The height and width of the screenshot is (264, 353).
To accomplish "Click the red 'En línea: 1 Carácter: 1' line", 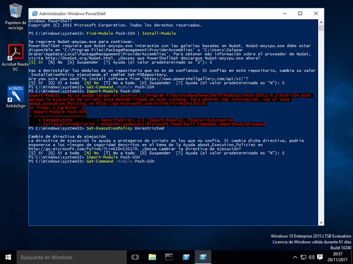I will tap(56, 108).
